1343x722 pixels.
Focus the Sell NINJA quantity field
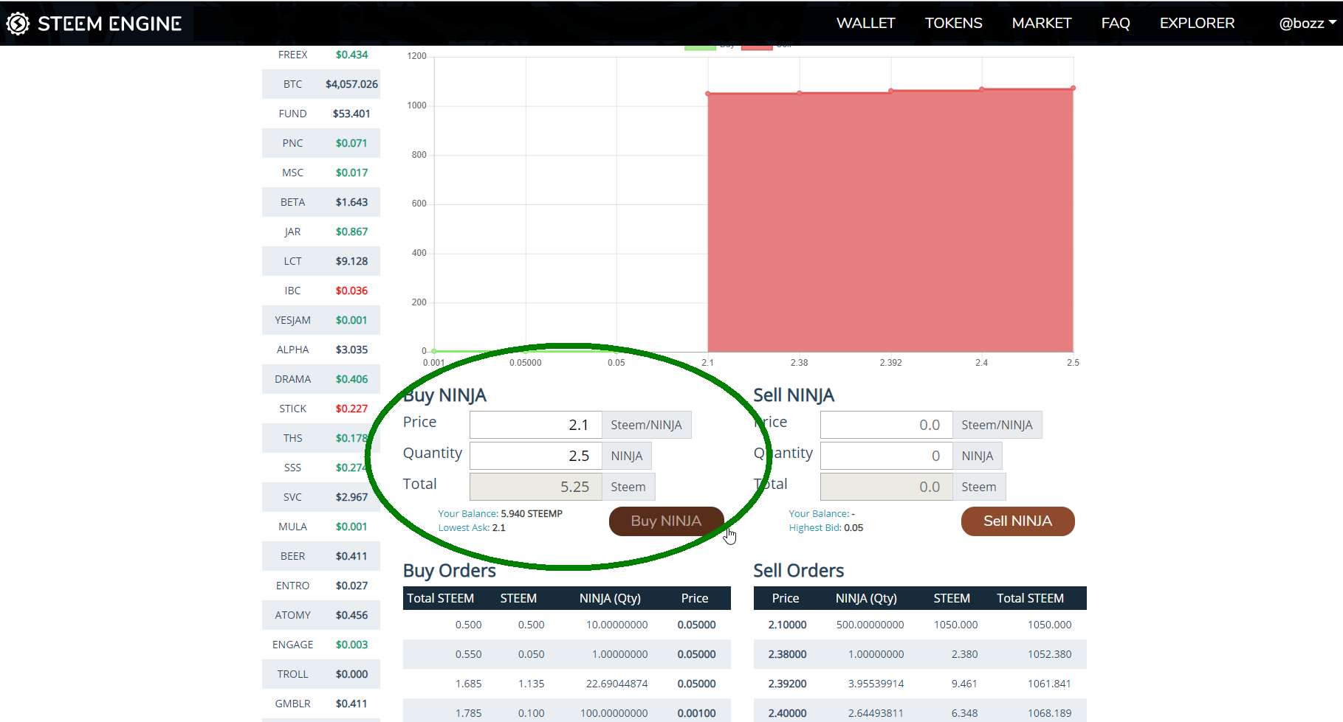click(x=887, y=456)
